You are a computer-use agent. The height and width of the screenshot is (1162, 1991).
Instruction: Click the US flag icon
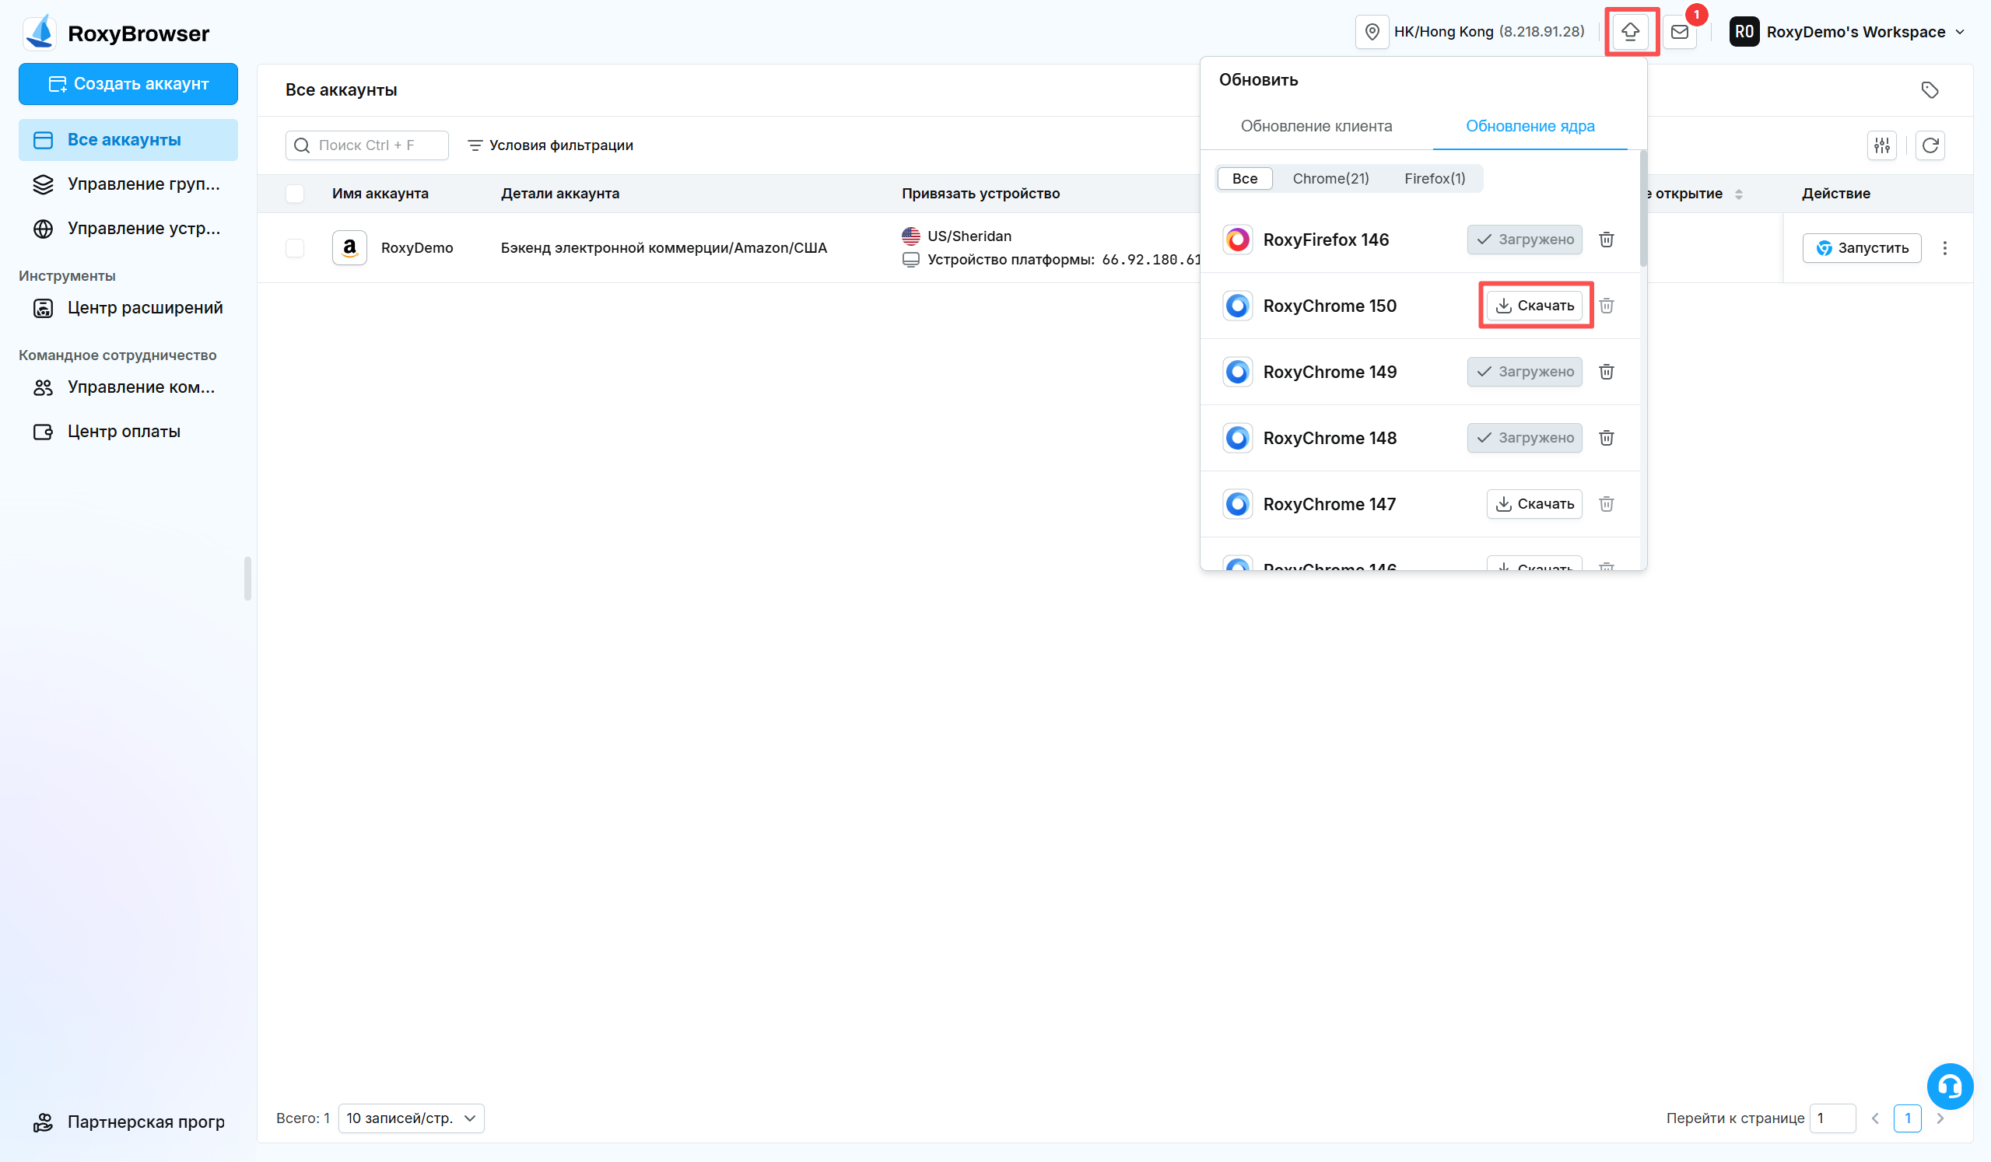[x=910, y=236]
